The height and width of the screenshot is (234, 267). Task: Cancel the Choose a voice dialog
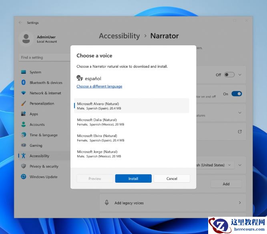[172, 179]
